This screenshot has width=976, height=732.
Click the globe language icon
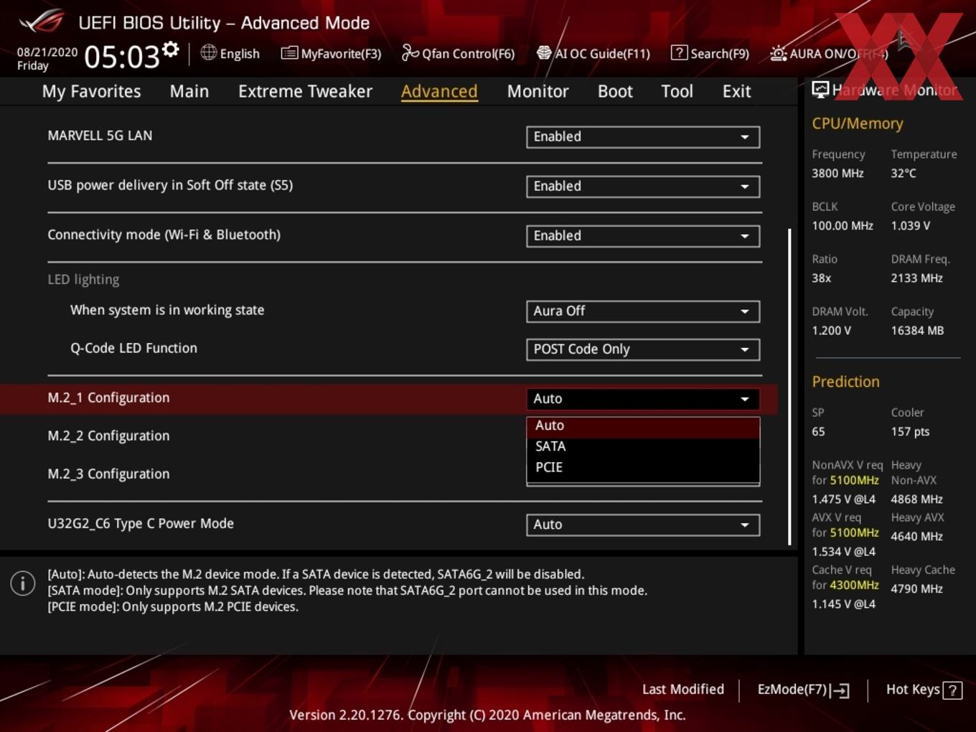click(208, 52)
